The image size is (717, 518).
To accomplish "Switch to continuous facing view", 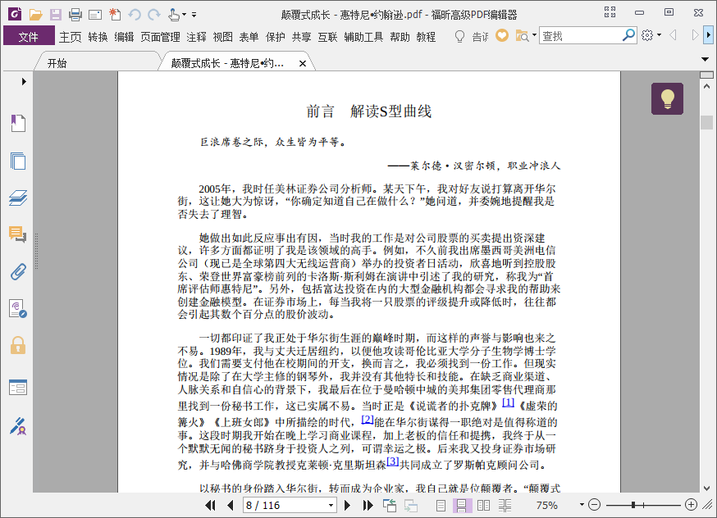I will point(505,505).
